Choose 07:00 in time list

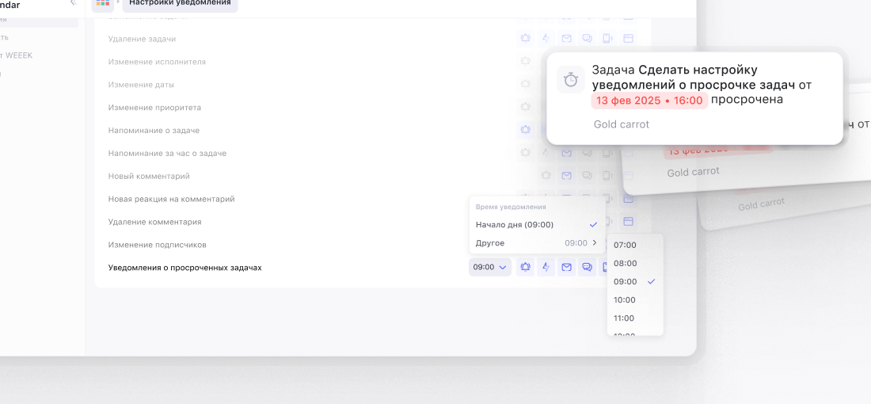tap(635, 245)
